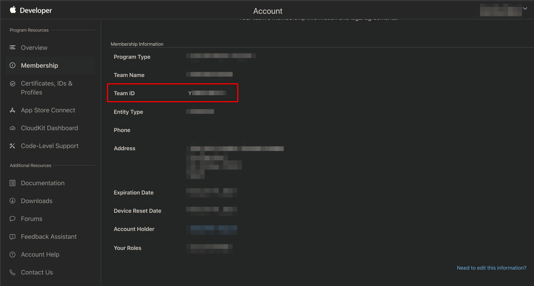Click the Membership info icon
Image resolution: width=534 pixels, height=286 pixels.
[x=13, y=65]
